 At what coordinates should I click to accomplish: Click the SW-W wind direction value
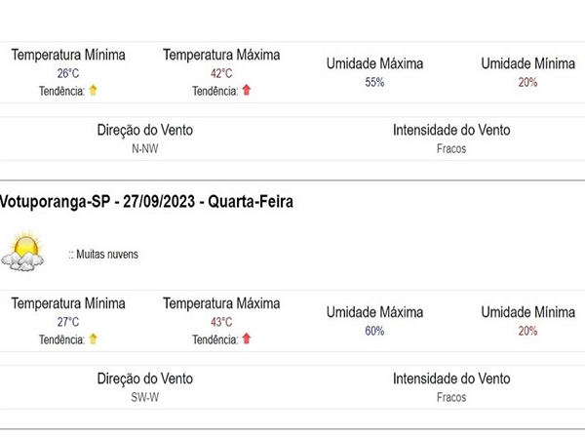pyautogui.click(x=144, y=397)
